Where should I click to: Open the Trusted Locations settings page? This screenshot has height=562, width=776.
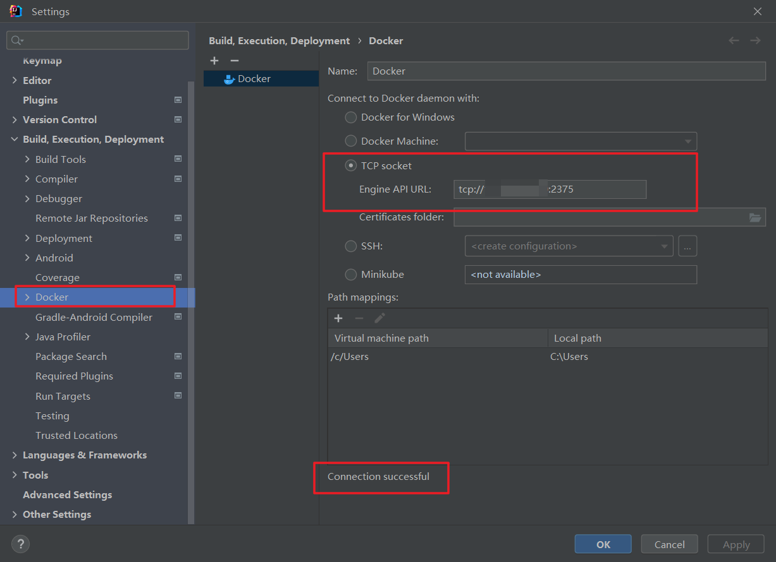tap(77, 435)
